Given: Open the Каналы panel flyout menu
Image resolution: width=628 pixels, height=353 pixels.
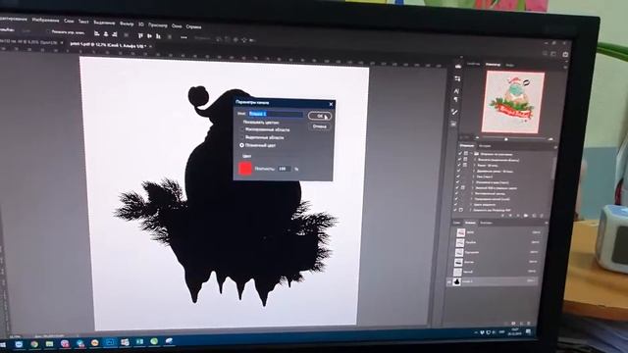Looking at the screenshot, I should (x=548, y=224).
